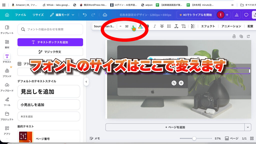Screen dimensions: 256x144
Task: Click the アップロード (Uploads) sidebar icon
Action: (7, 87)
